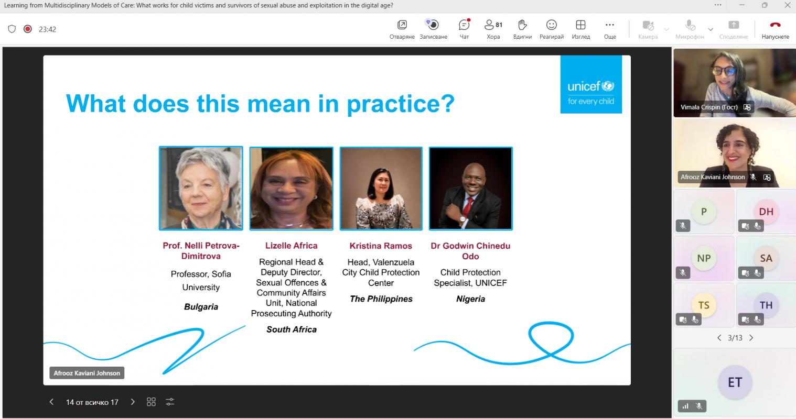Click the window's three-dot menu in title bar

(718, 5)
